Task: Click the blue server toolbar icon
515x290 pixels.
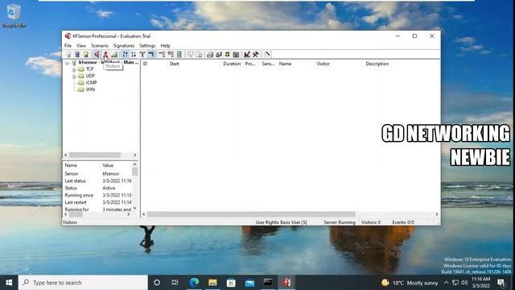Action: coord(77,54)
